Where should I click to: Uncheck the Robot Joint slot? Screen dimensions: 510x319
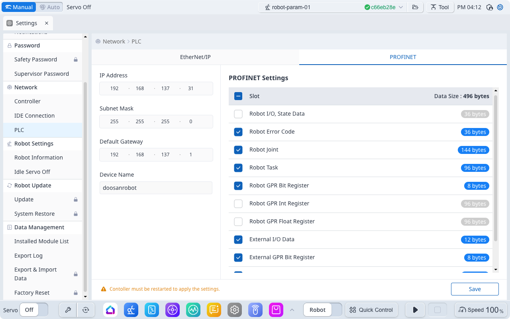point(238,150)
